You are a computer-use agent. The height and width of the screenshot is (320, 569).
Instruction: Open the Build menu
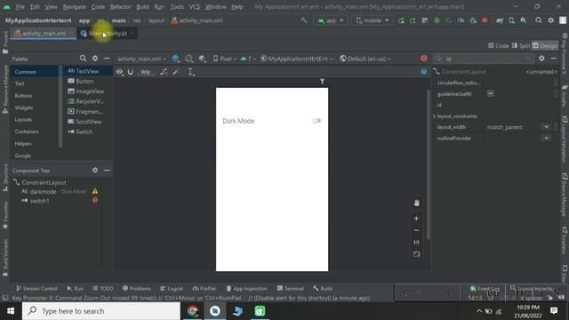point(142,7)
